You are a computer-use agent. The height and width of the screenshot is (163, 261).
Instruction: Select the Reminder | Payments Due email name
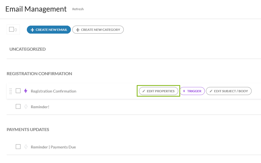[53, 147]
